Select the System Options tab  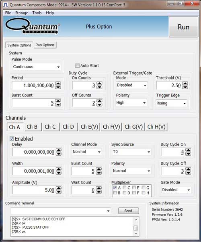coord(19,45)
